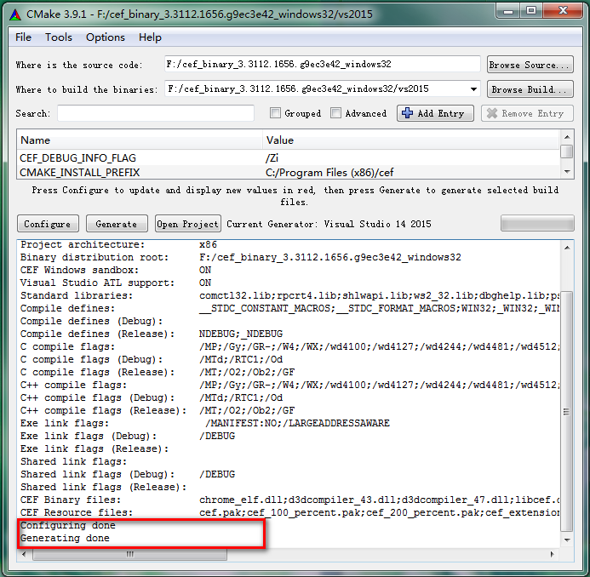The height and width of the screenshot is (577, 590).
Task: Select the CMAKE_INSTALL_PREFIX entry name
Action: (x=79, y=173)
